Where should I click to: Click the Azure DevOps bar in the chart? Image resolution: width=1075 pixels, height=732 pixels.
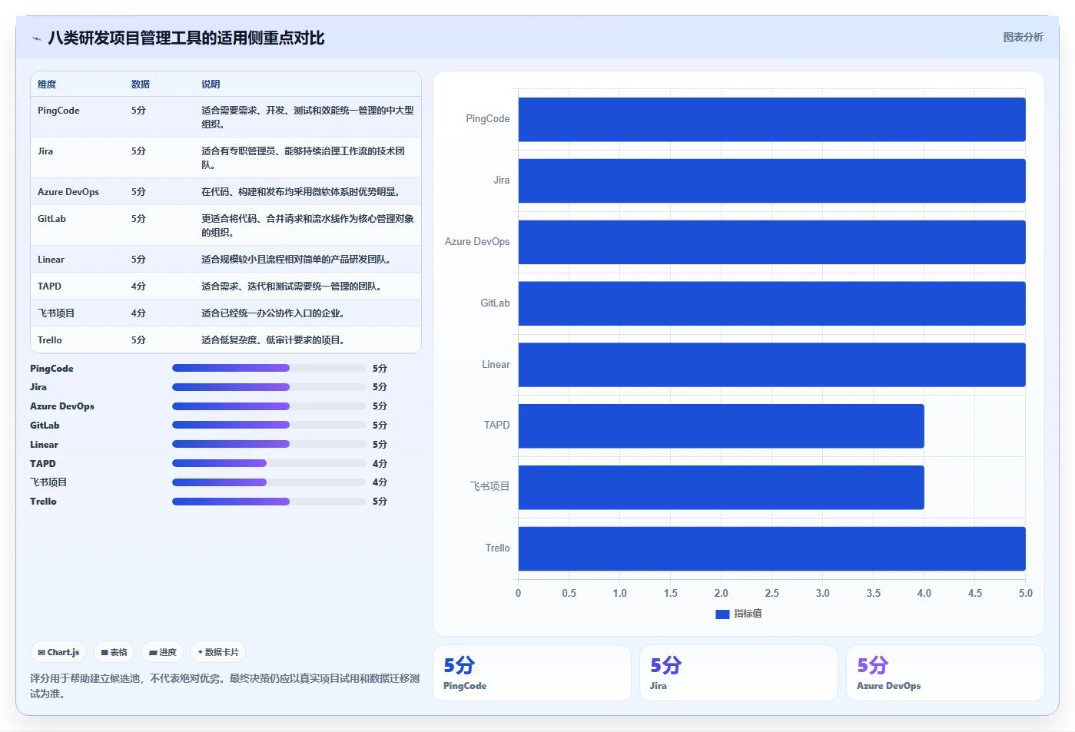pos(771,242)
